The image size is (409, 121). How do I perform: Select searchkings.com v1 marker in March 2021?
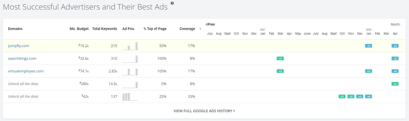click(x=280, y=58)
